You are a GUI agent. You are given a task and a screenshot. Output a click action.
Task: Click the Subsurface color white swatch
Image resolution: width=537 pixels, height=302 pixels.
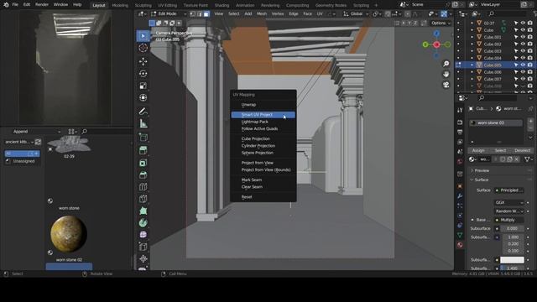(513, 260)
